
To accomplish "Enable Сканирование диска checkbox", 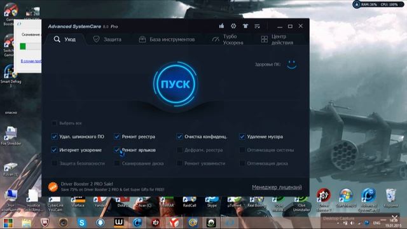I will click(117, 163).
